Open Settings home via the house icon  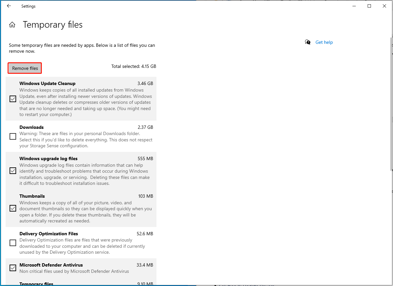point(12,24)
